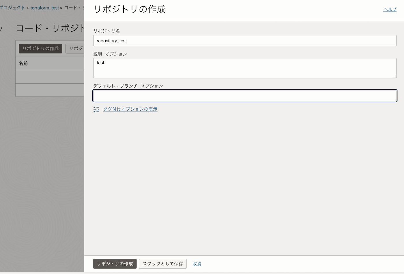Click the デフォルト・ブランチ input field

coord(244,96)
